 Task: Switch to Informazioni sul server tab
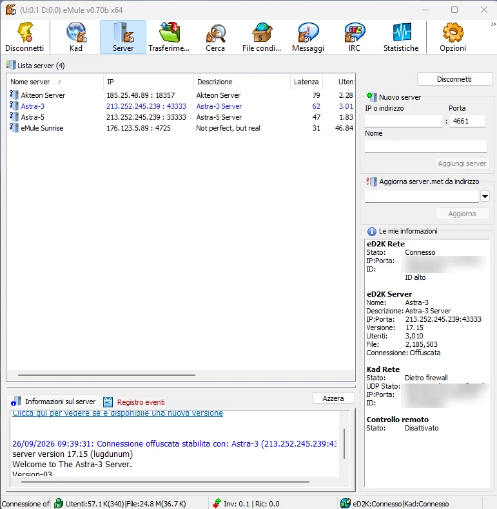54,402
